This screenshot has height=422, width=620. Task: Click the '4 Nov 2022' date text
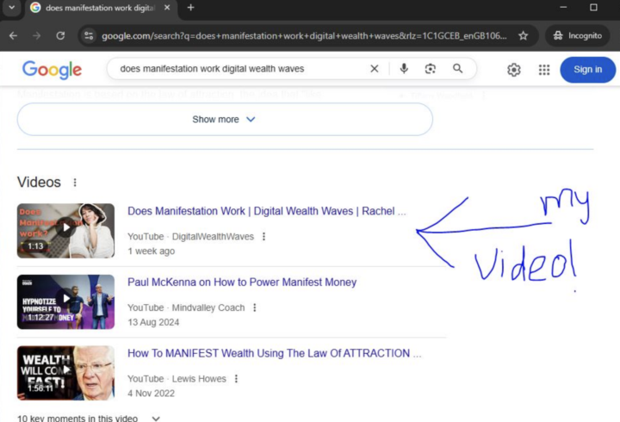(x=151, y=394)
